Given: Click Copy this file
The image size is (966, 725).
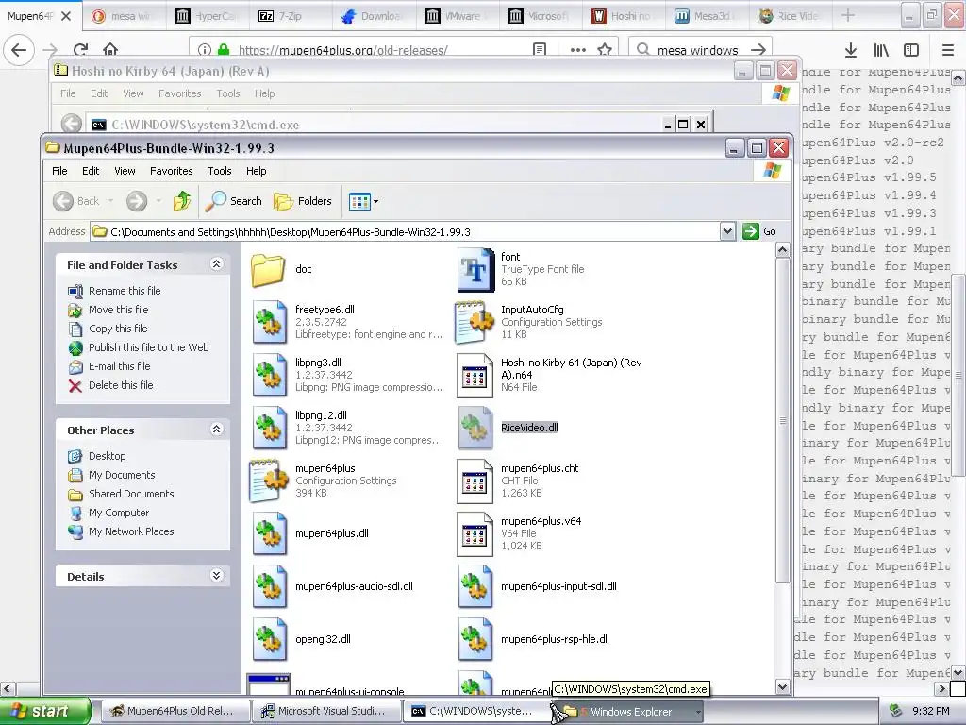Looking at the screenshot, I should tap(118, 329).
